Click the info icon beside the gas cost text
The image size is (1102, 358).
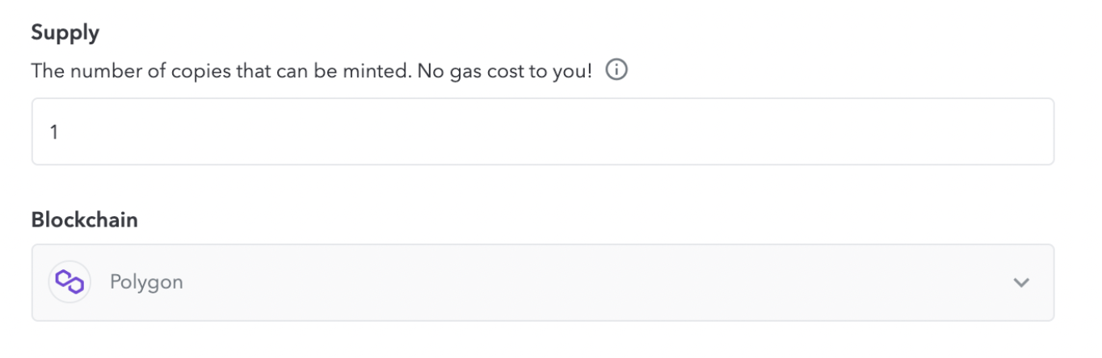(616, 70)
